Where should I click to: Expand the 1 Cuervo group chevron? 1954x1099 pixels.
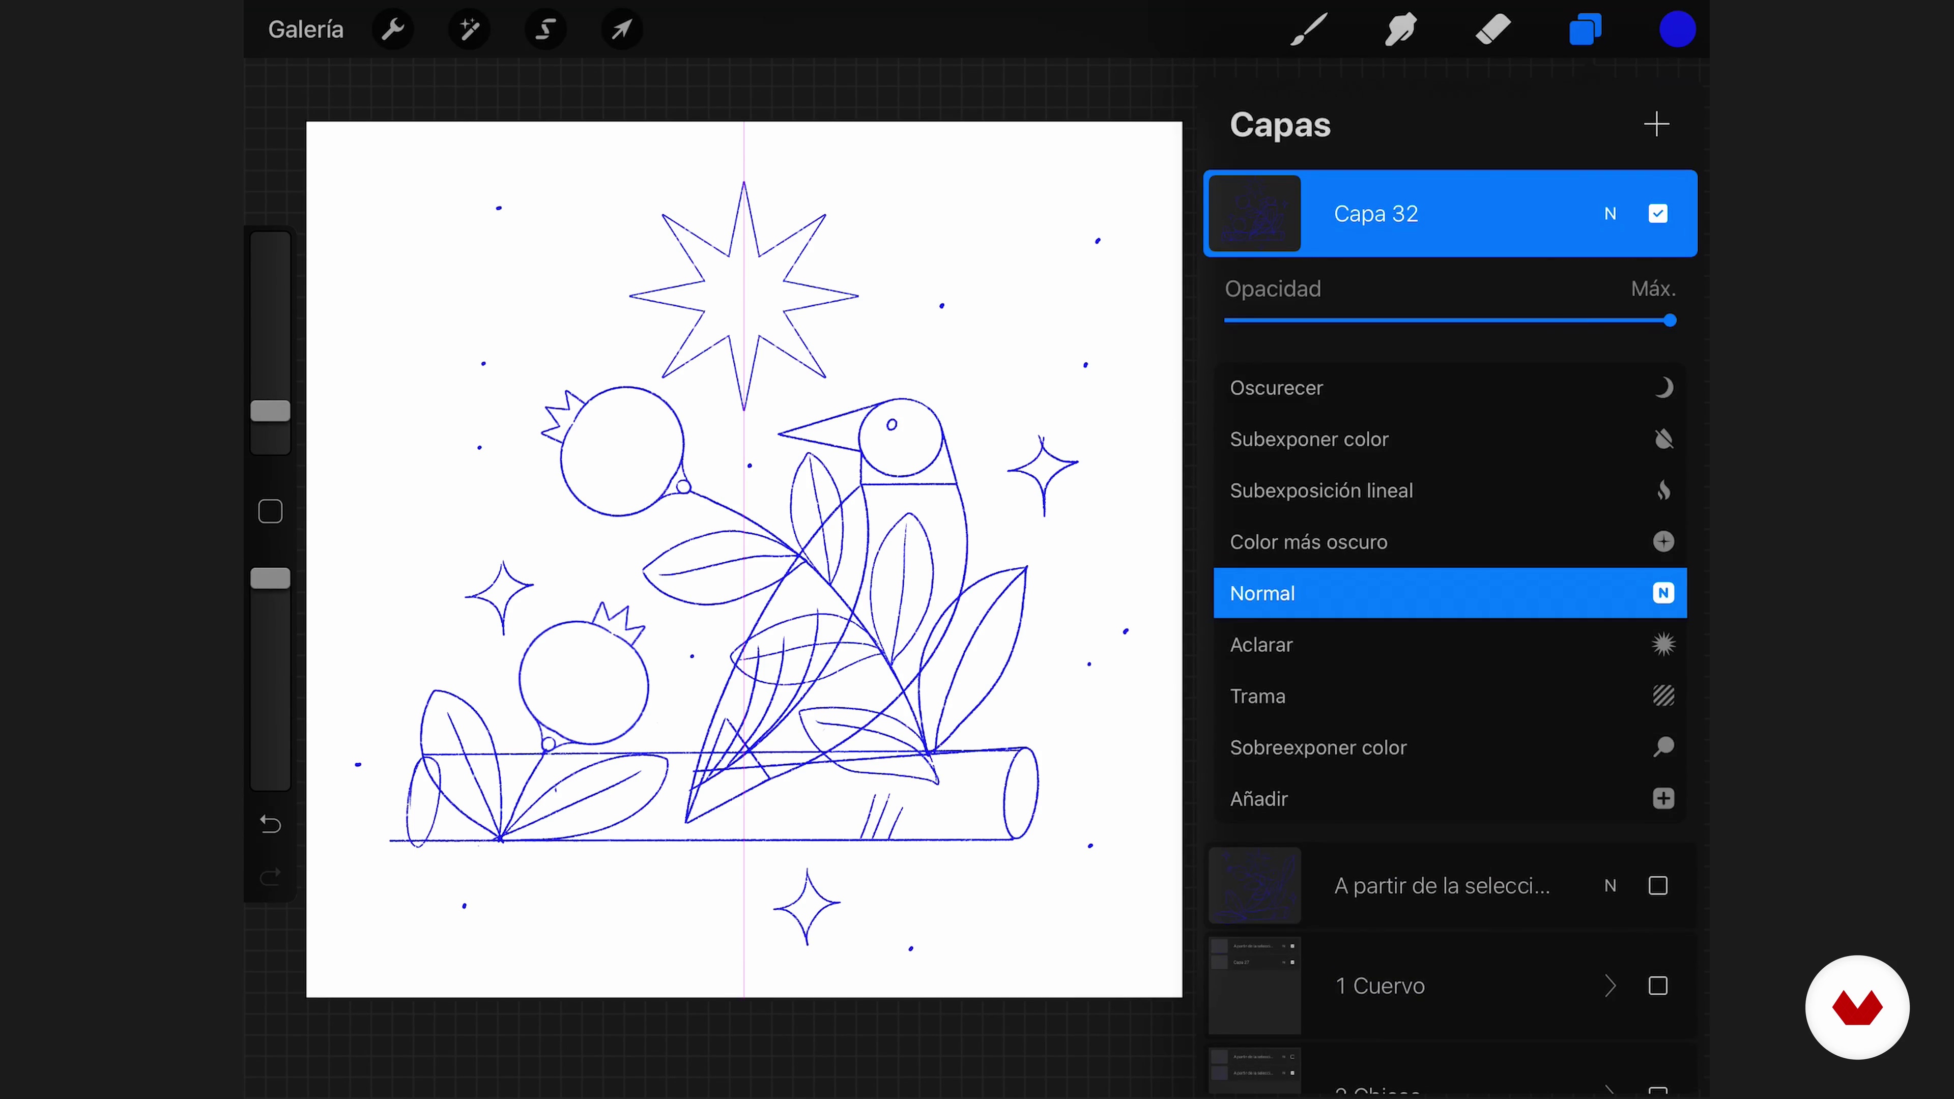1610,986
